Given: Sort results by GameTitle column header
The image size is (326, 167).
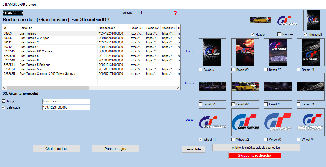Looking at the screenshot, I should (x=26, y=28).
